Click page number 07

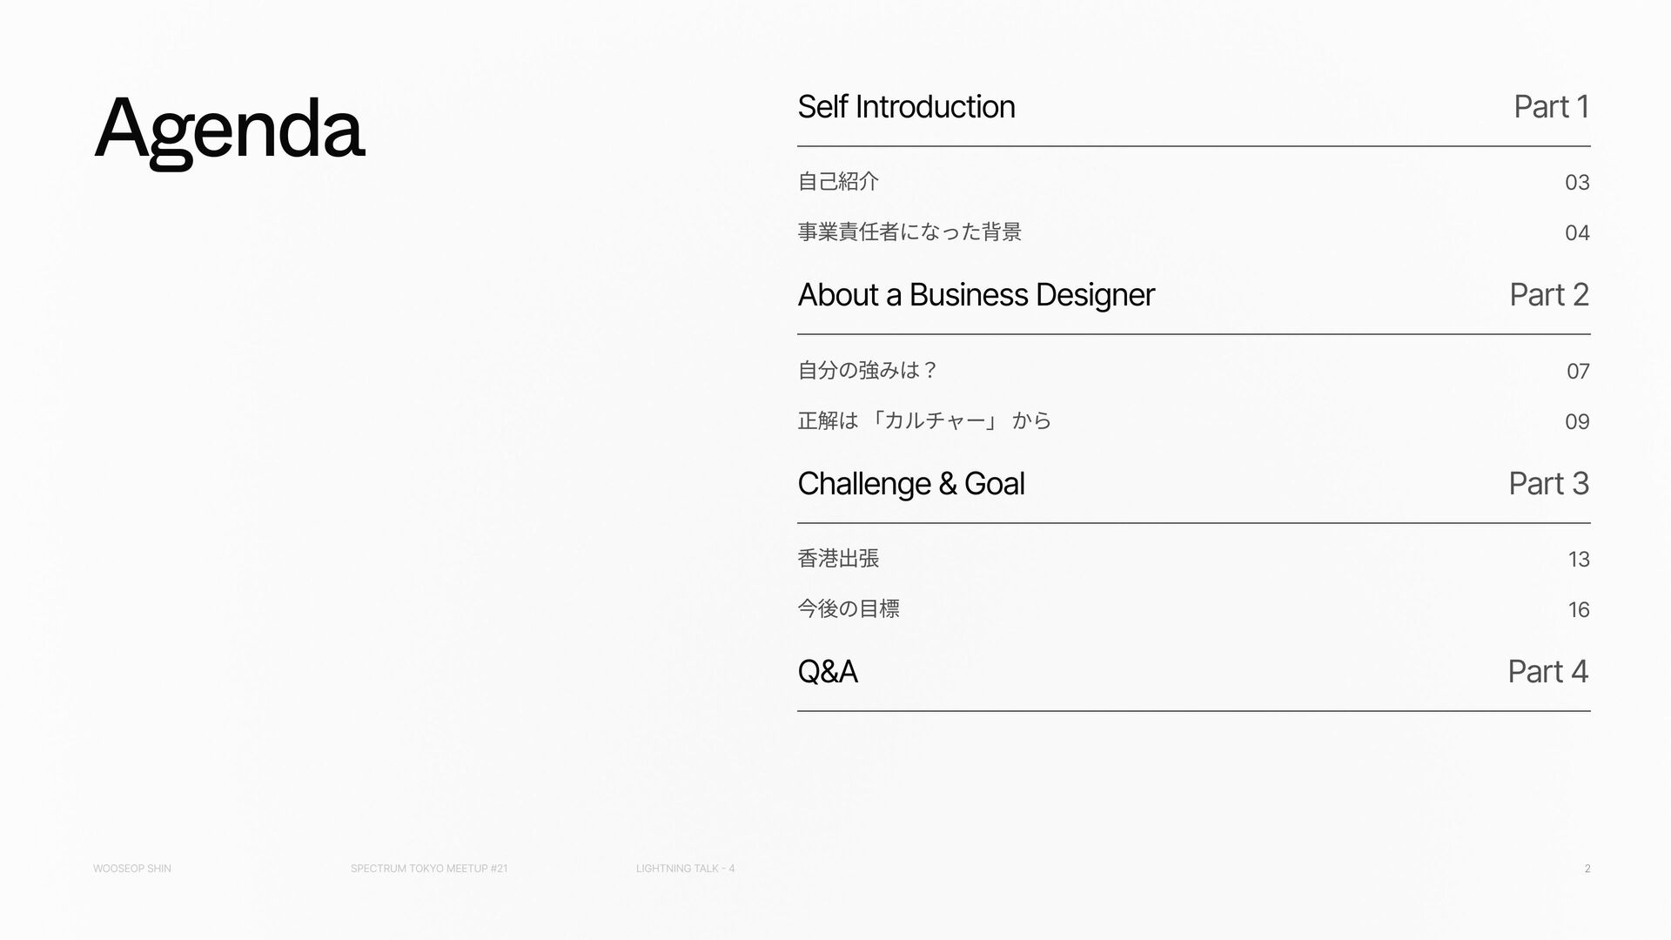point(1578,371)
